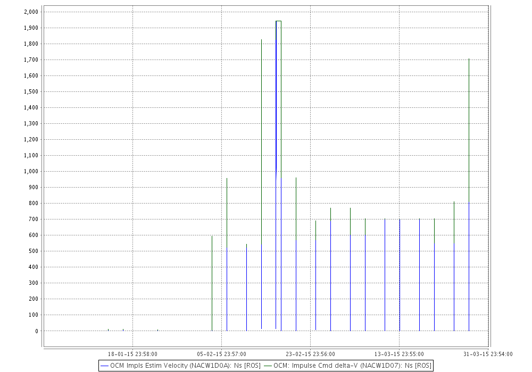Click y-axis label 1,000

pyautogui.click(x=31, y=172)
